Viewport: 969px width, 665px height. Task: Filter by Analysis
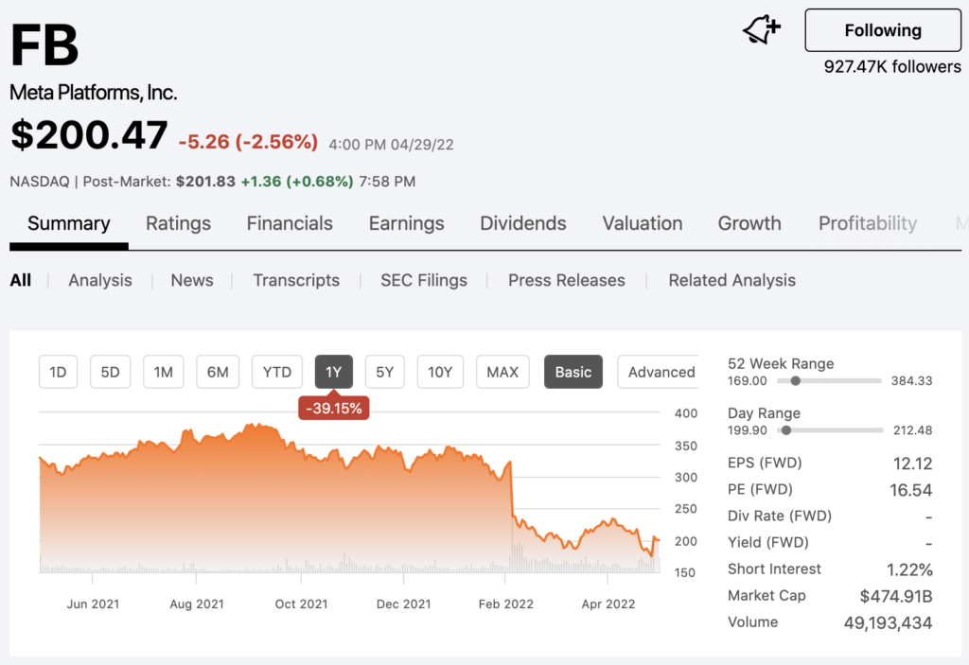coord(100,281)
